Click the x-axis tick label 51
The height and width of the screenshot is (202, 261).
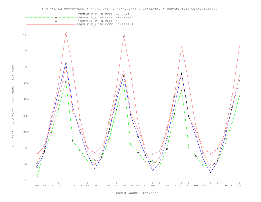tap(160, 185)
